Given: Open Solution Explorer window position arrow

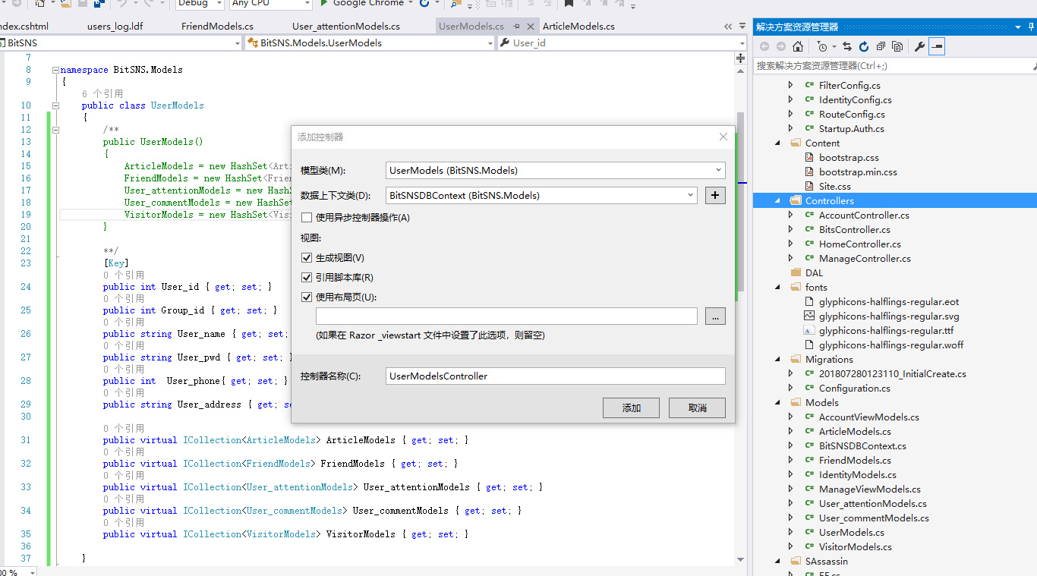Looking at the screenshot, I should [x=1018, y=27].
